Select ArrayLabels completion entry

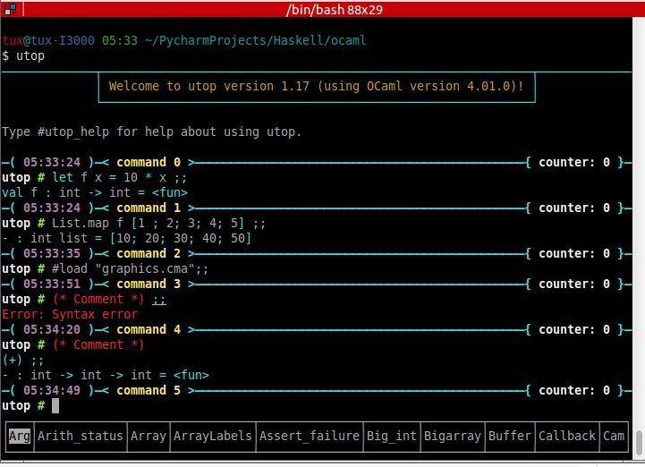tap(213, 437)
